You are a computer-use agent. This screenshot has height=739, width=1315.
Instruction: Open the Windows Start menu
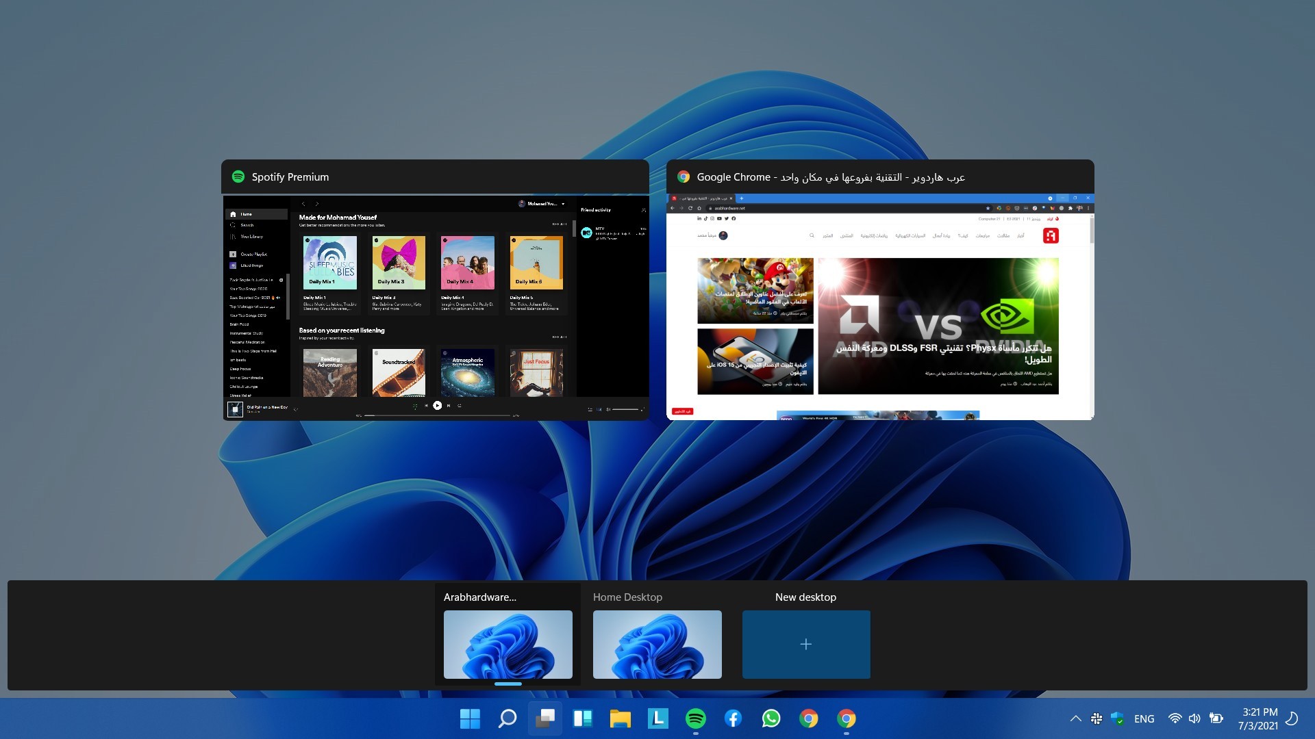(470, 718)
